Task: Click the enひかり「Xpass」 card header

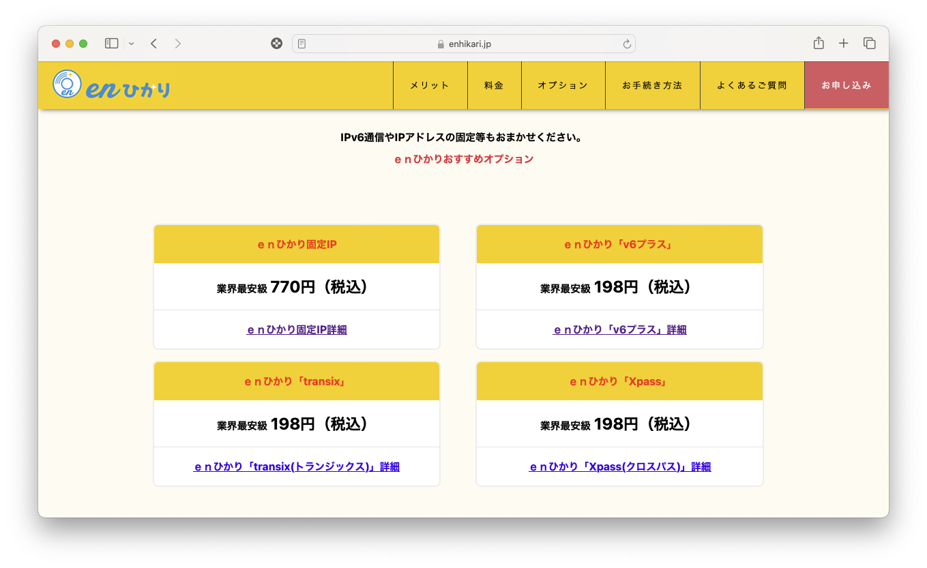Action: point(619,381)
